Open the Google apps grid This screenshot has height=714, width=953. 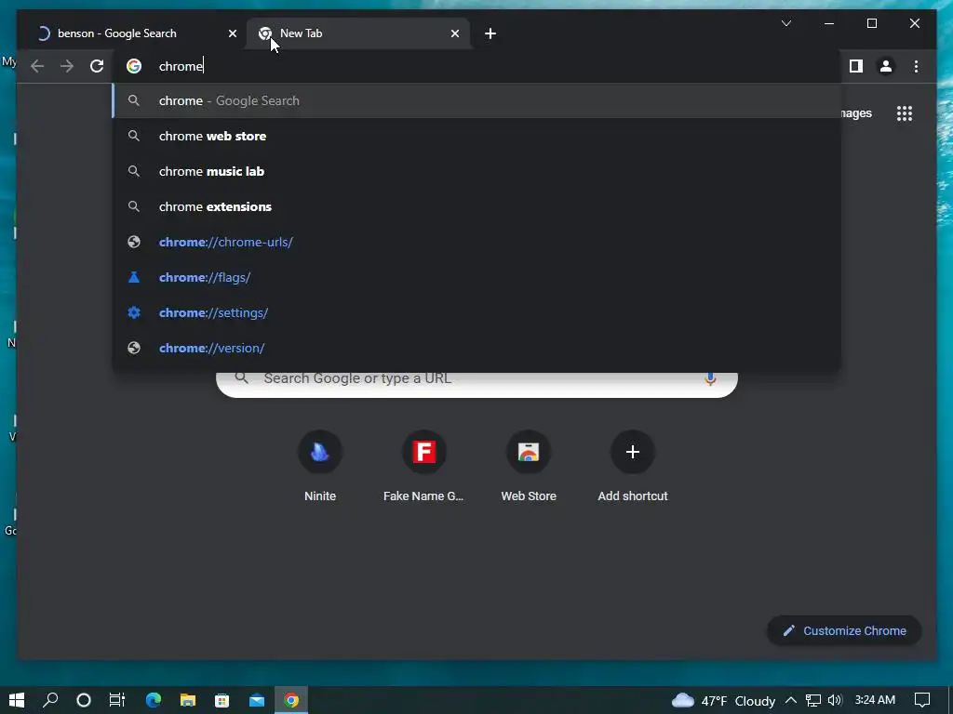pyautogui.click(x=905, y=113)
